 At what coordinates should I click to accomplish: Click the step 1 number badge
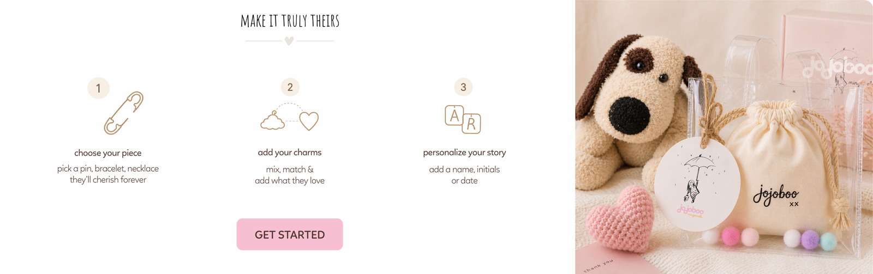click(x=98, y=88)
